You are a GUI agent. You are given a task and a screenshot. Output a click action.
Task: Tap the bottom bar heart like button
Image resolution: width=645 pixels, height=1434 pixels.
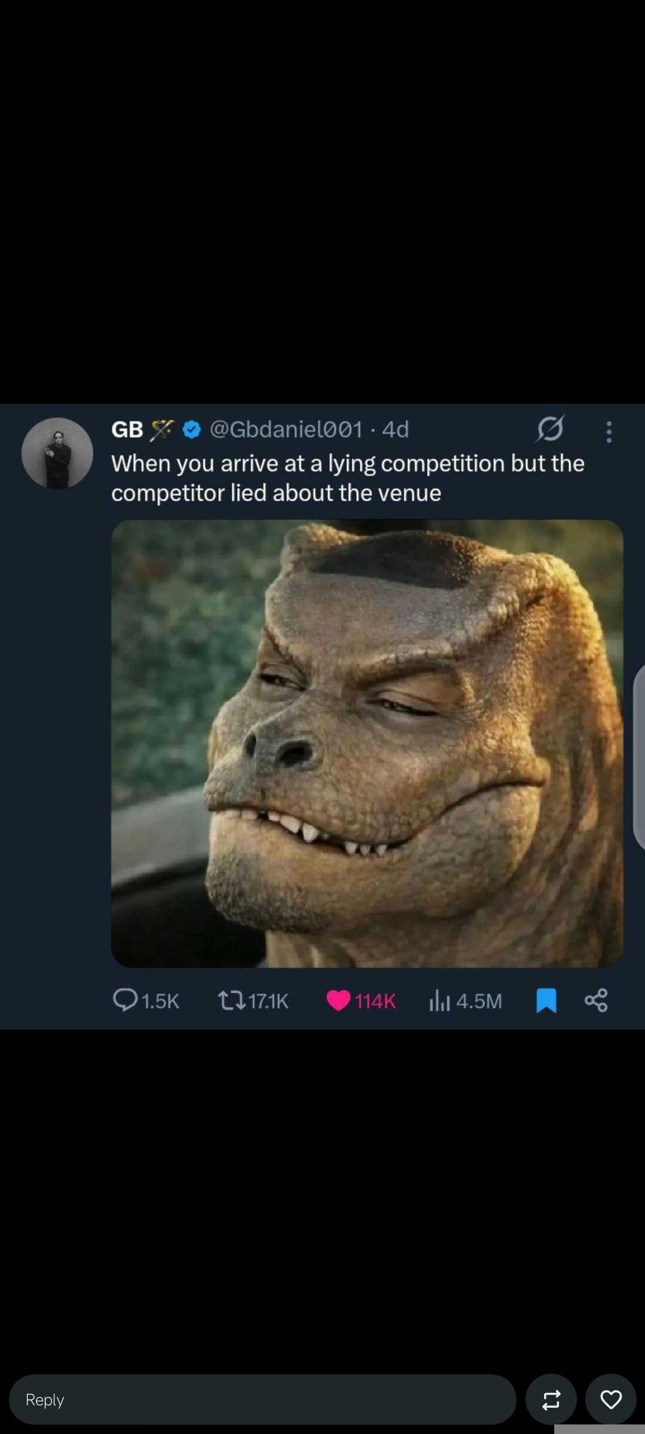(x=610, y=1399)
